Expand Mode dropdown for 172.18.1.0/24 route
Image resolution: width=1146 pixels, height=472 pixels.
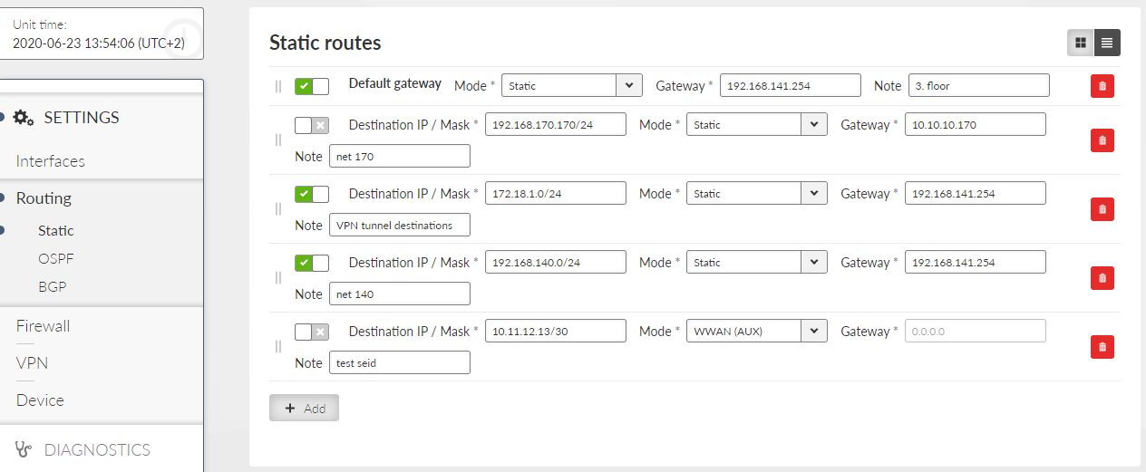[x=756, y=193]
